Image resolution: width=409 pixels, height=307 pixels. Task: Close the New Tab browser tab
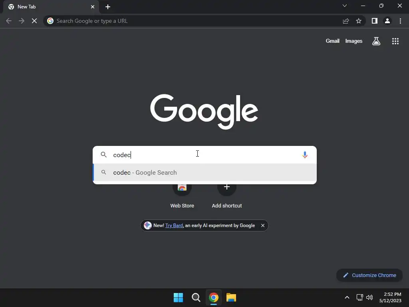pyautogui.click(x=93, y=7)
